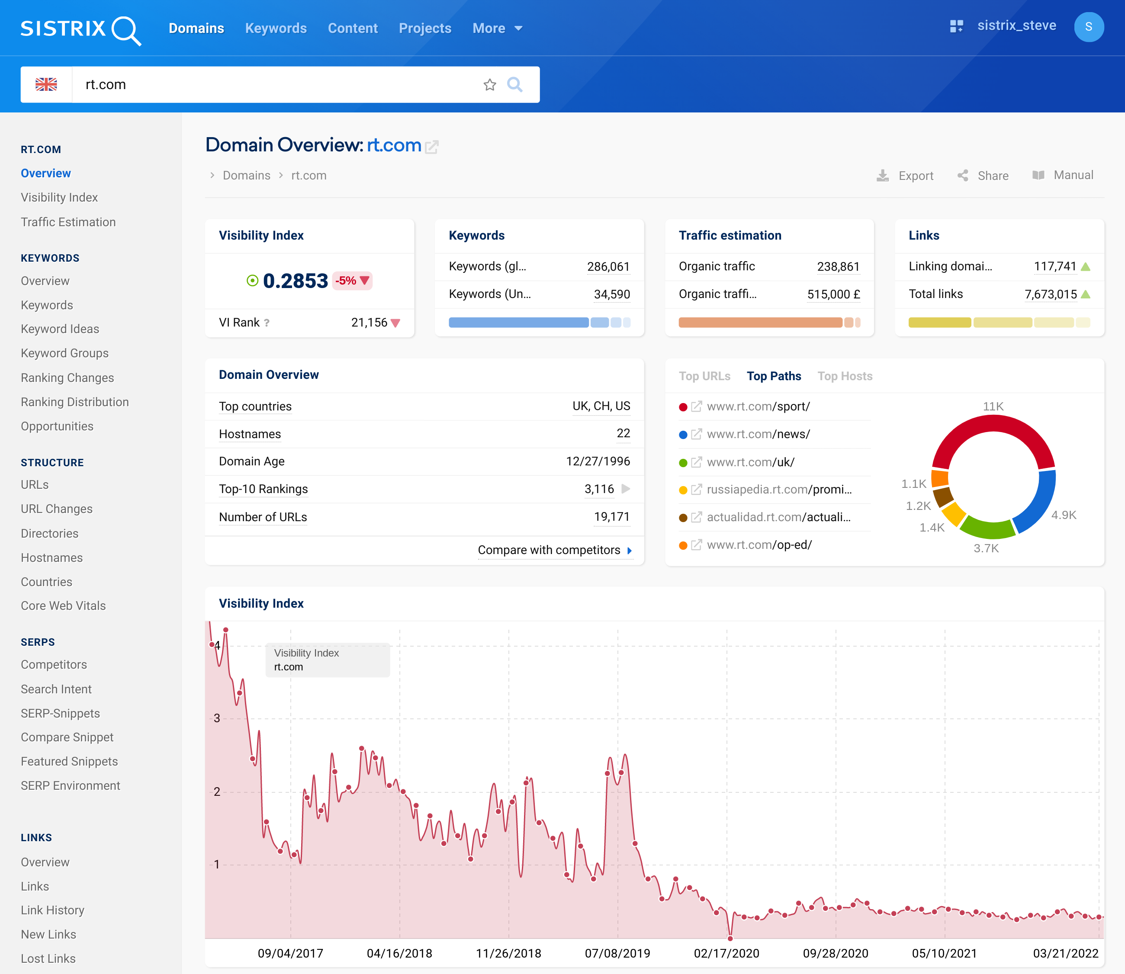Open www.rt.com/op-ed/ external link icon
Viewport: 1125px width, 974px height.
(x=697, y=545)
